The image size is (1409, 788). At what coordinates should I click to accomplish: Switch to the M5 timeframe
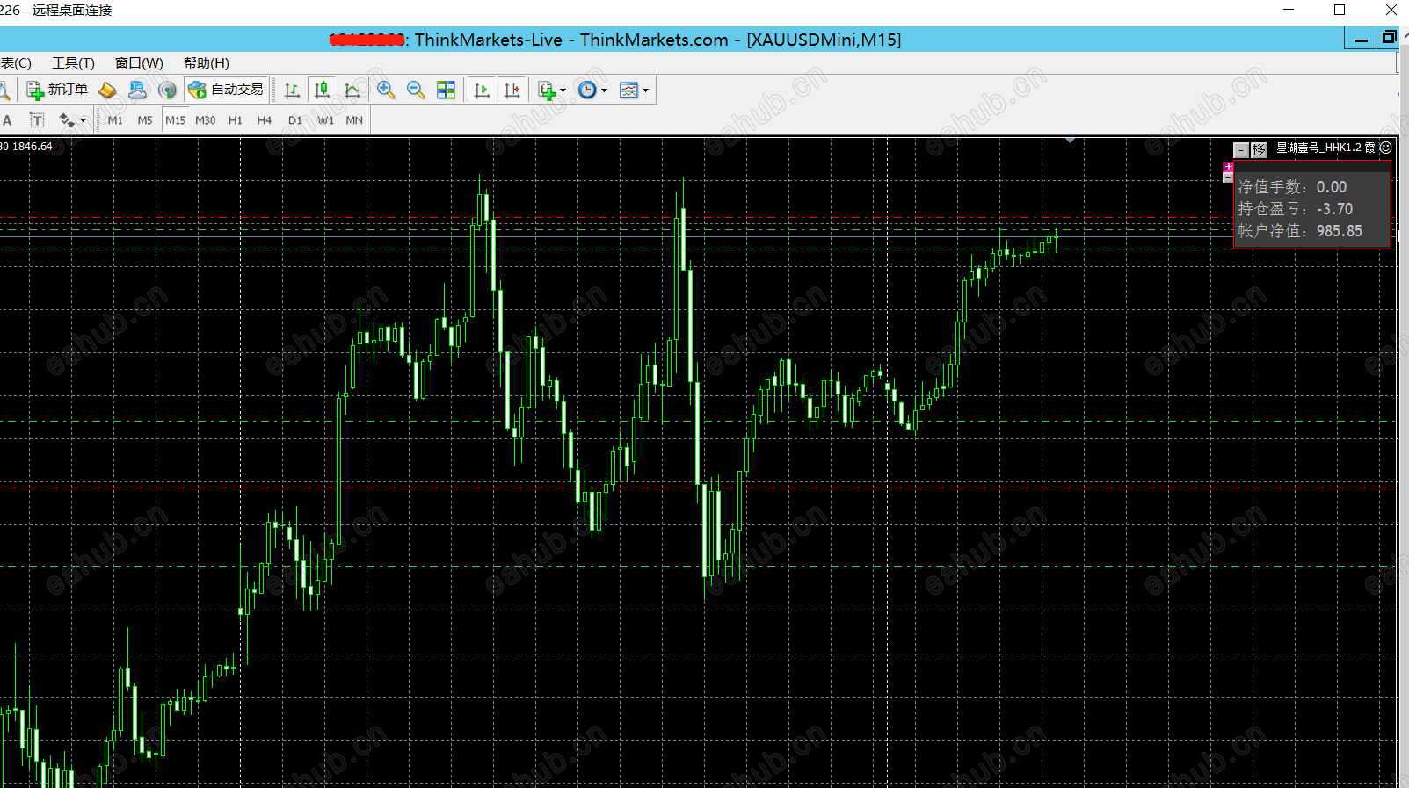tap(145, 120)
